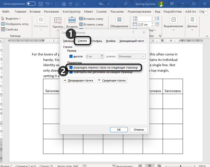Click Вставить слева
This screenshot has height=167, width=210.
pos(91,25)
